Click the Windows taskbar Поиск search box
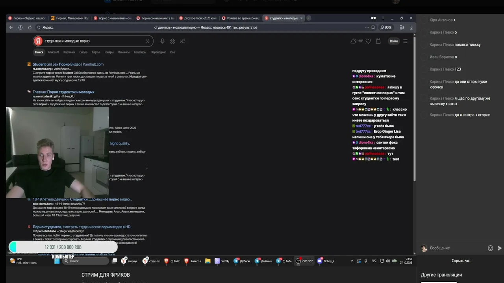Image resolution: width=504 pixels, height=283 pixels. tap(86, 261)
